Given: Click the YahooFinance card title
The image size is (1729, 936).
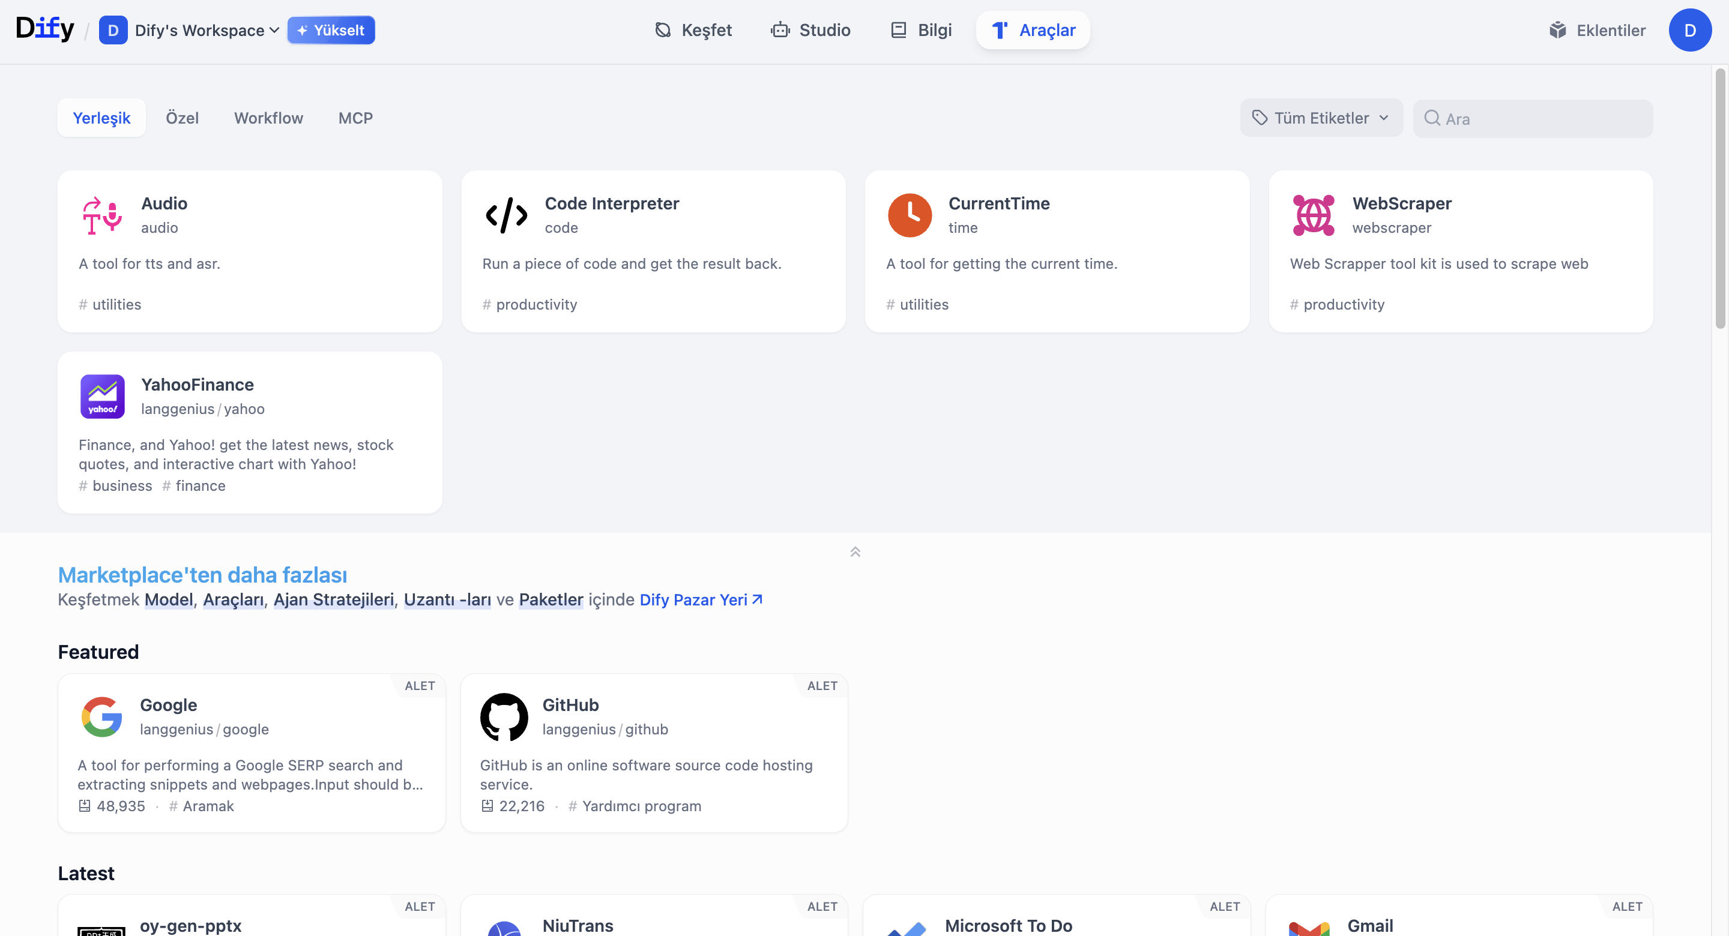Looking at the screenshot, I should [x=198, y=385].
